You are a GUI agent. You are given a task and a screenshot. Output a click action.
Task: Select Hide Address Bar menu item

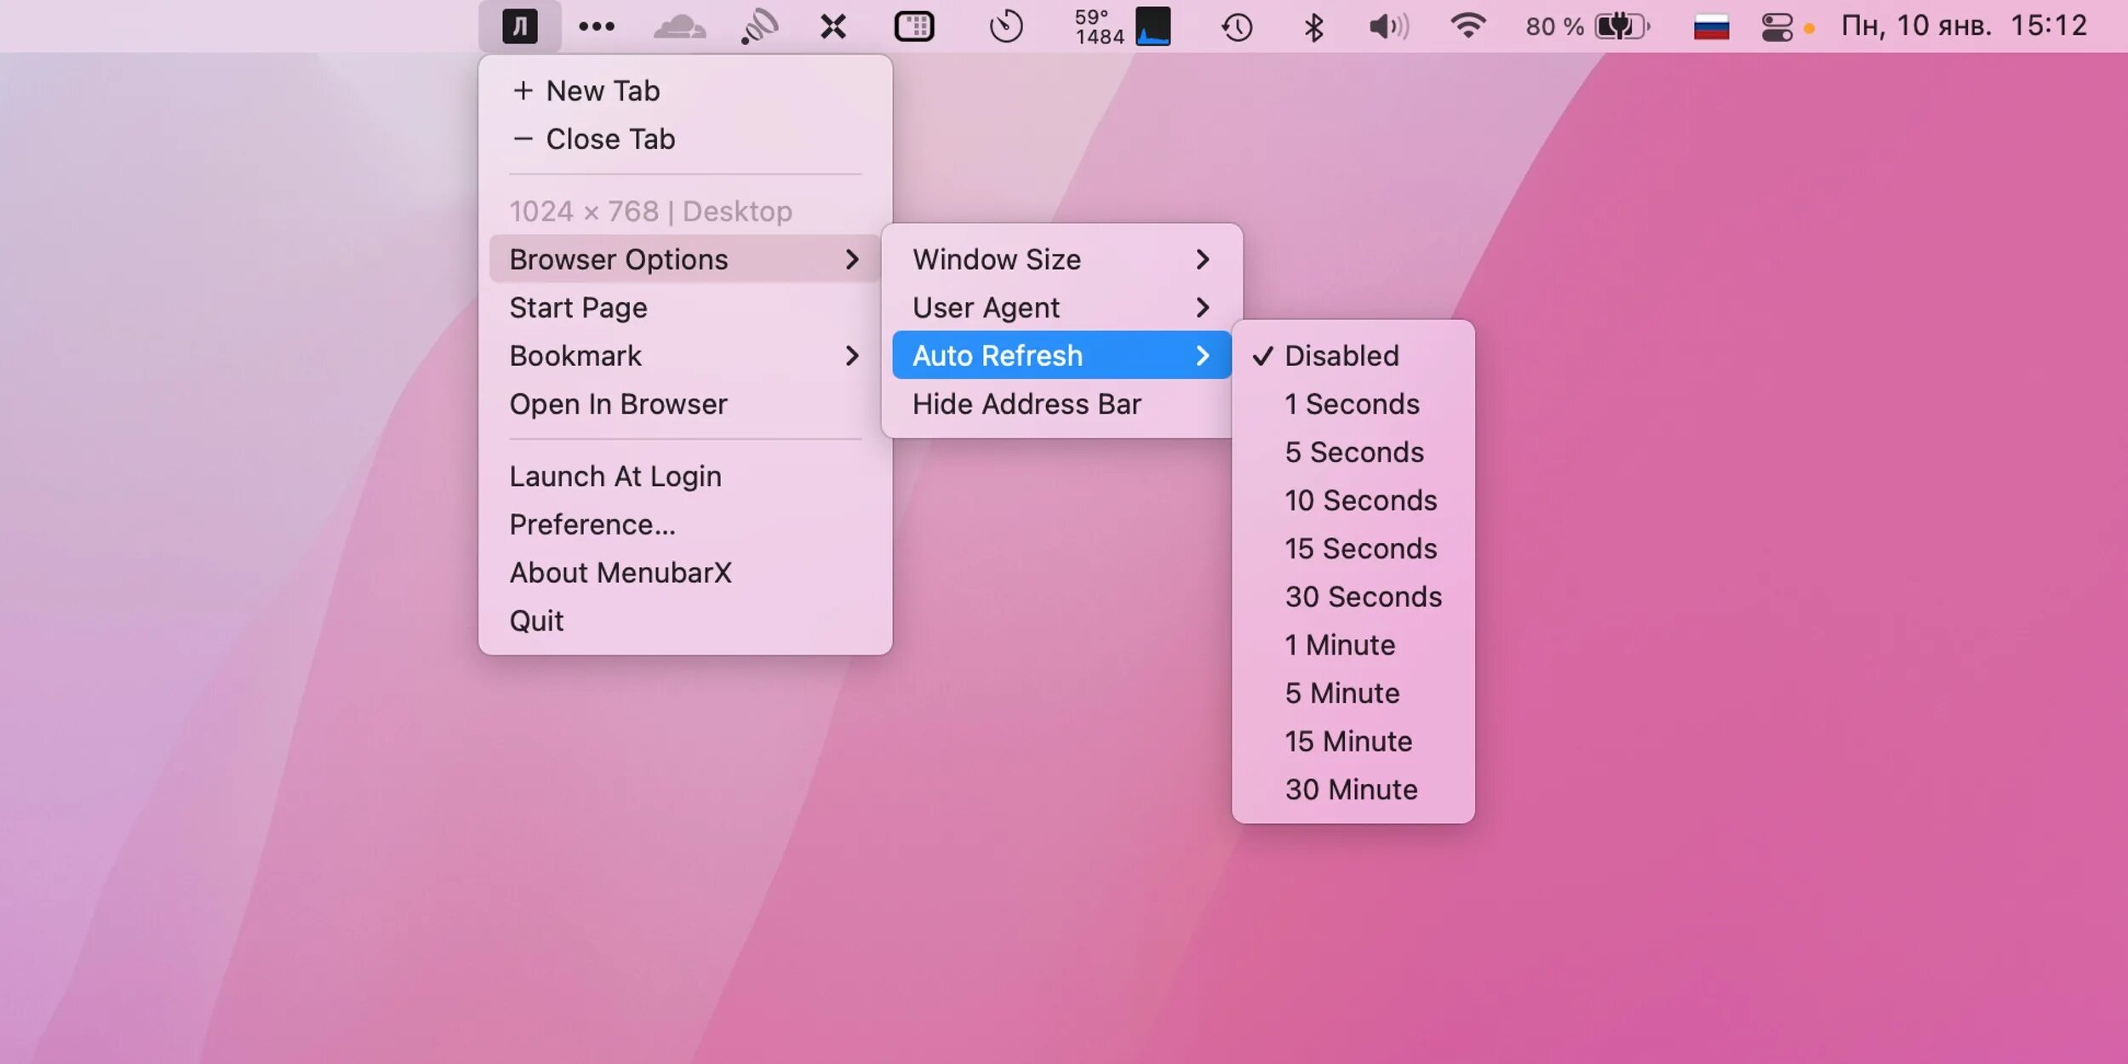(1026, 404)
